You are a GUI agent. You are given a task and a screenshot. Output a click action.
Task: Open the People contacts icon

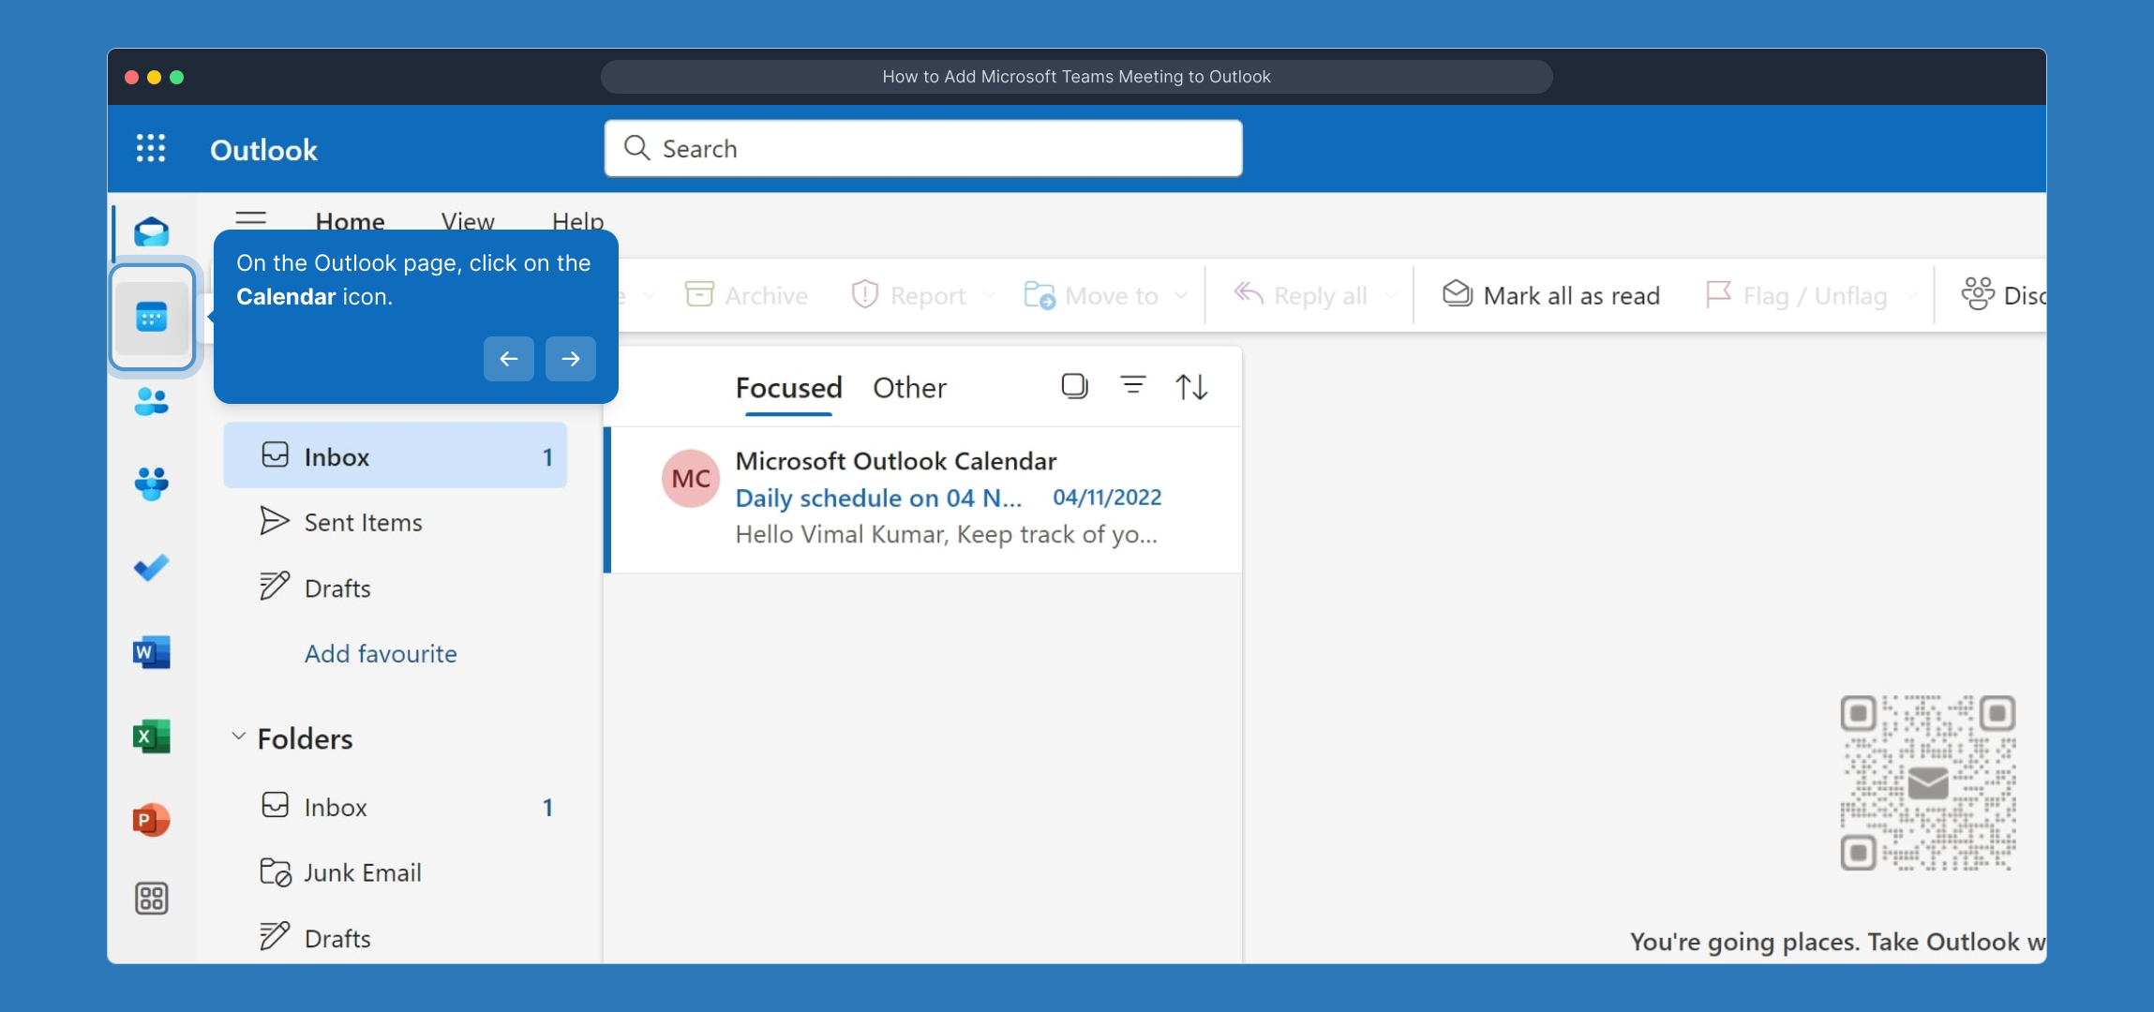pos(151,401)
